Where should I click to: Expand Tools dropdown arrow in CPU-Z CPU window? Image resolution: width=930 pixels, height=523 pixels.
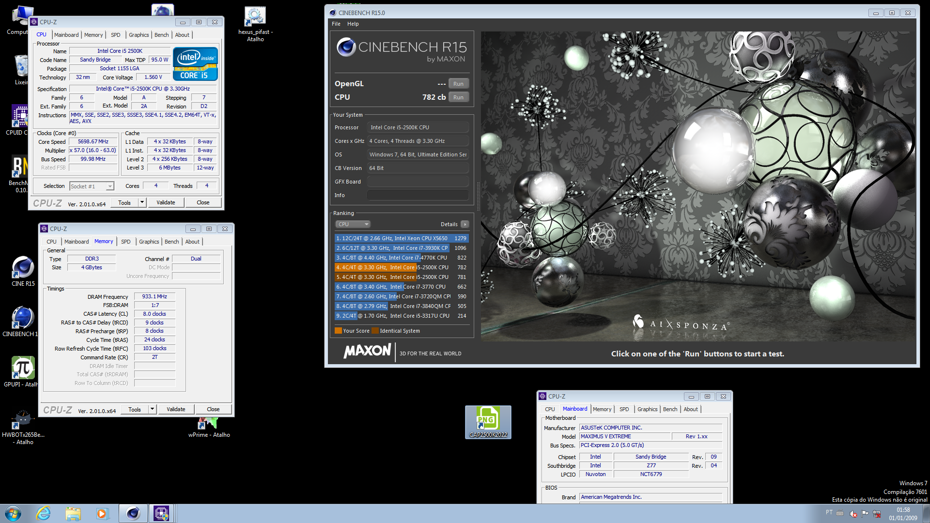point(142,202)
